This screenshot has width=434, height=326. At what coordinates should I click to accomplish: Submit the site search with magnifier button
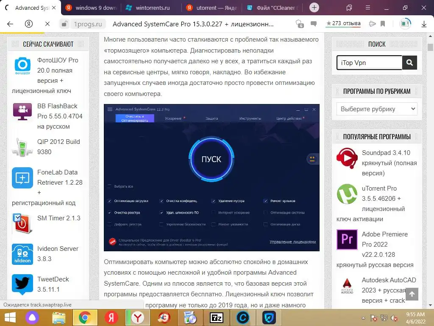tap(410, 63)
